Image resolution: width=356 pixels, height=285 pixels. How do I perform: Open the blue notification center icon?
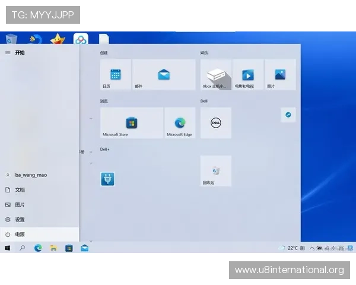tap(350, 248)
